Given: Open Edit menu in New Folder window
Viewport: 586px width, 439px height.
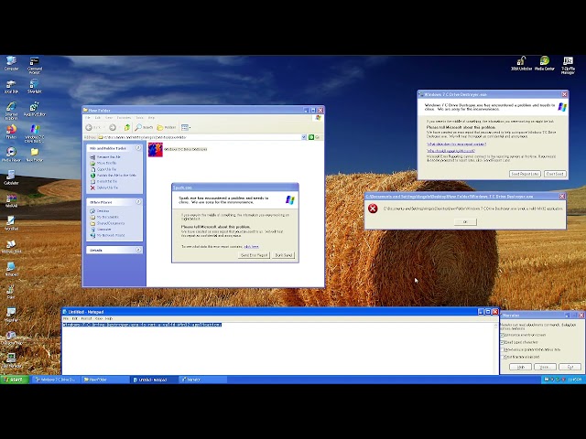Looking at the screenshot, I should point(98,118).
